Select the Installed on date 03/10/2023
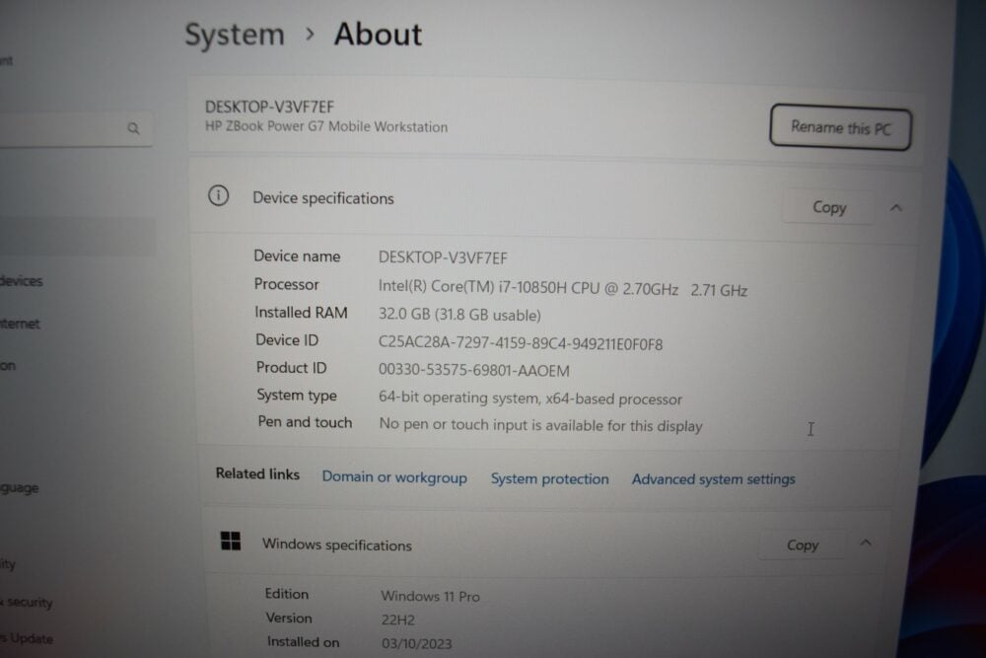 pyautogui.click(x=416, y=643)
